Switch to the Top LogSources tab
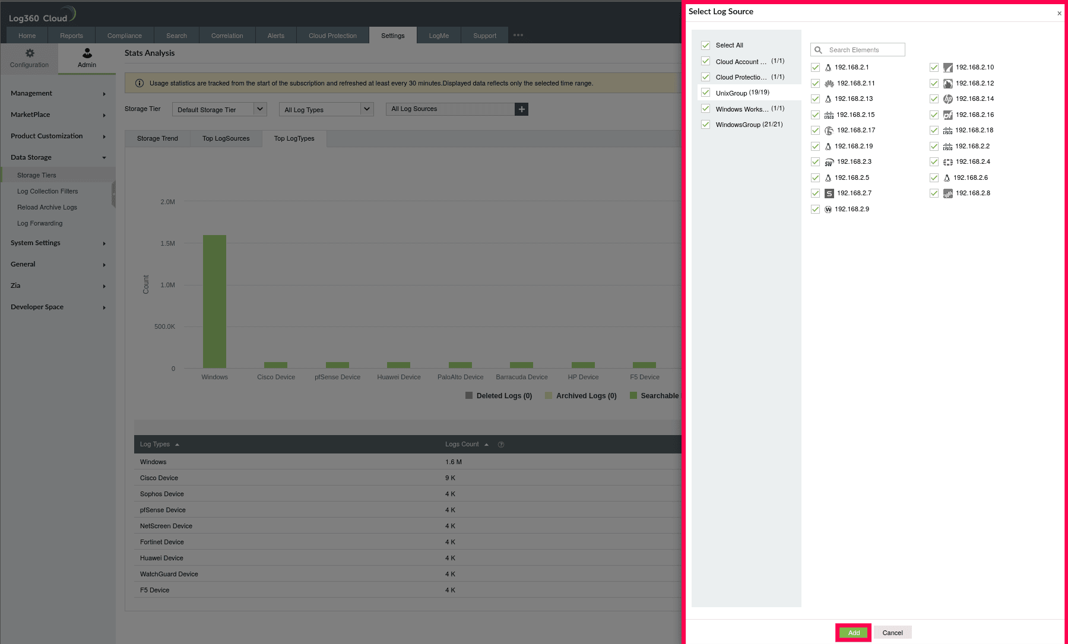Image resolution: width=1068 pixels, height=644 pixels. (226, 138)
